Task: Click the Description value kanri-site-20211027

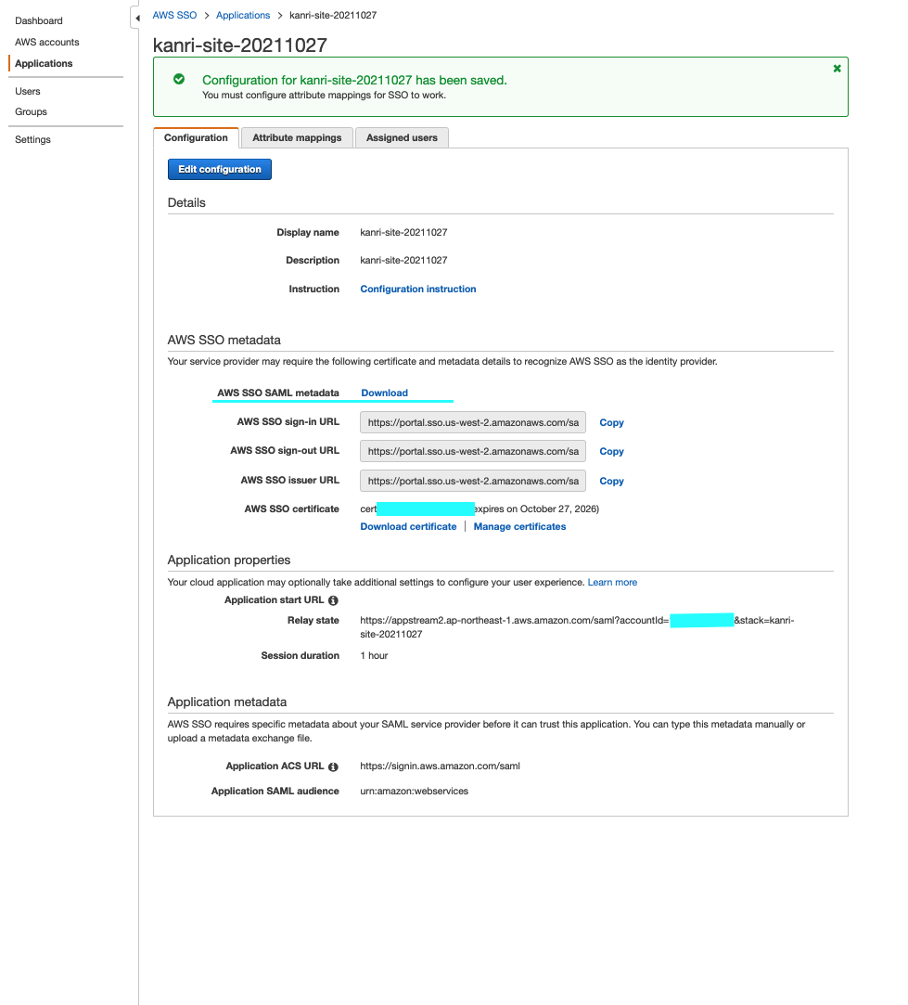Action: pos(403,260)
